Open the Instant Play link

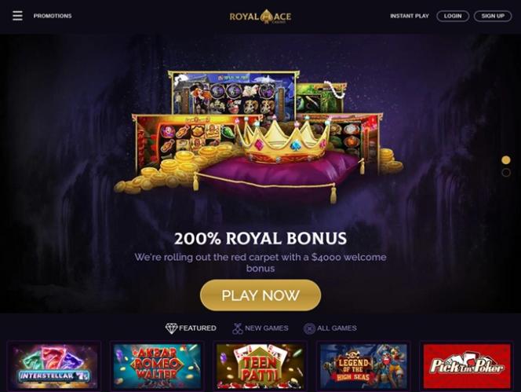click(x=410, y=16)
